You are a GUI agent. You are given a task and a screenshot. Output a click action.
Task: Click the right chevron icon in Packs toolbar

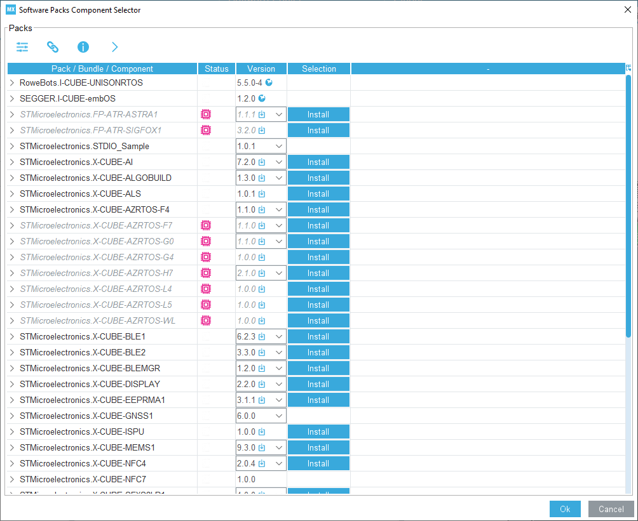coord(115,47)
